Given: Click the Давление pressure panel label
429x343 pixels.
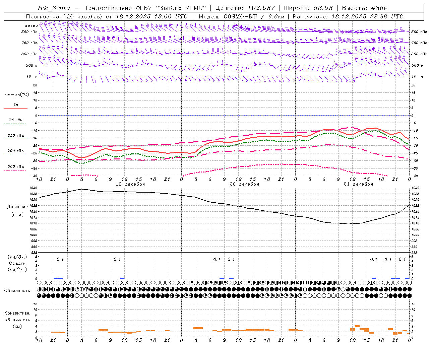Looking at the screenshot, I should (x=17, y=207).
